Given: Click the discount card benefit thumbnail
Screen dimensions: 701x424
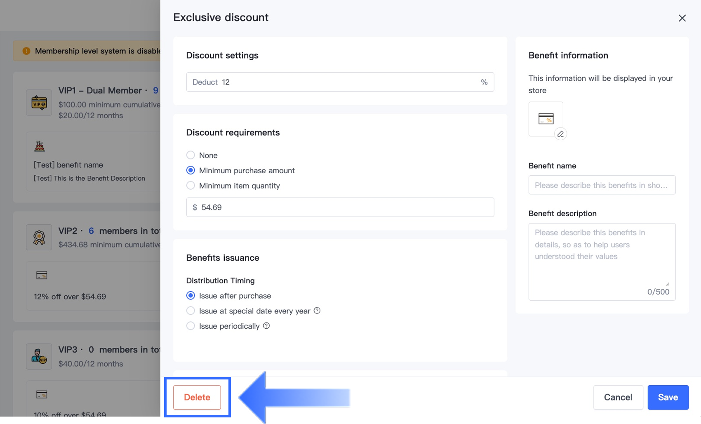Looking at the screenshot, I should tap(546, 119).
